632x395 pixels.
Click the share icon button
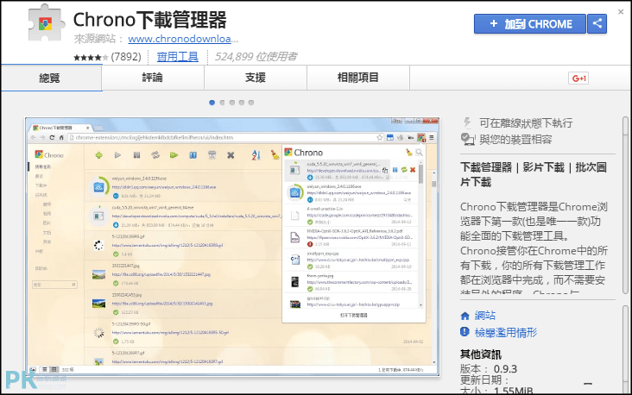pos(597,24)
